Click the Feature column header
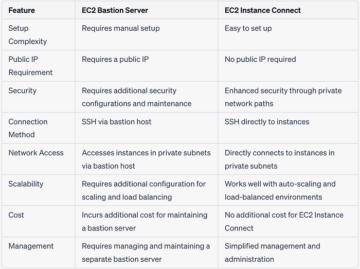This screenshot has height=269, width=360. 22,10
